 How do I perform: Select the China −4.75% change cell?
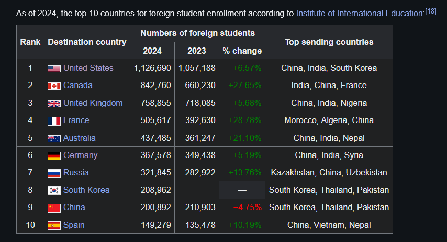click(242, 208)
